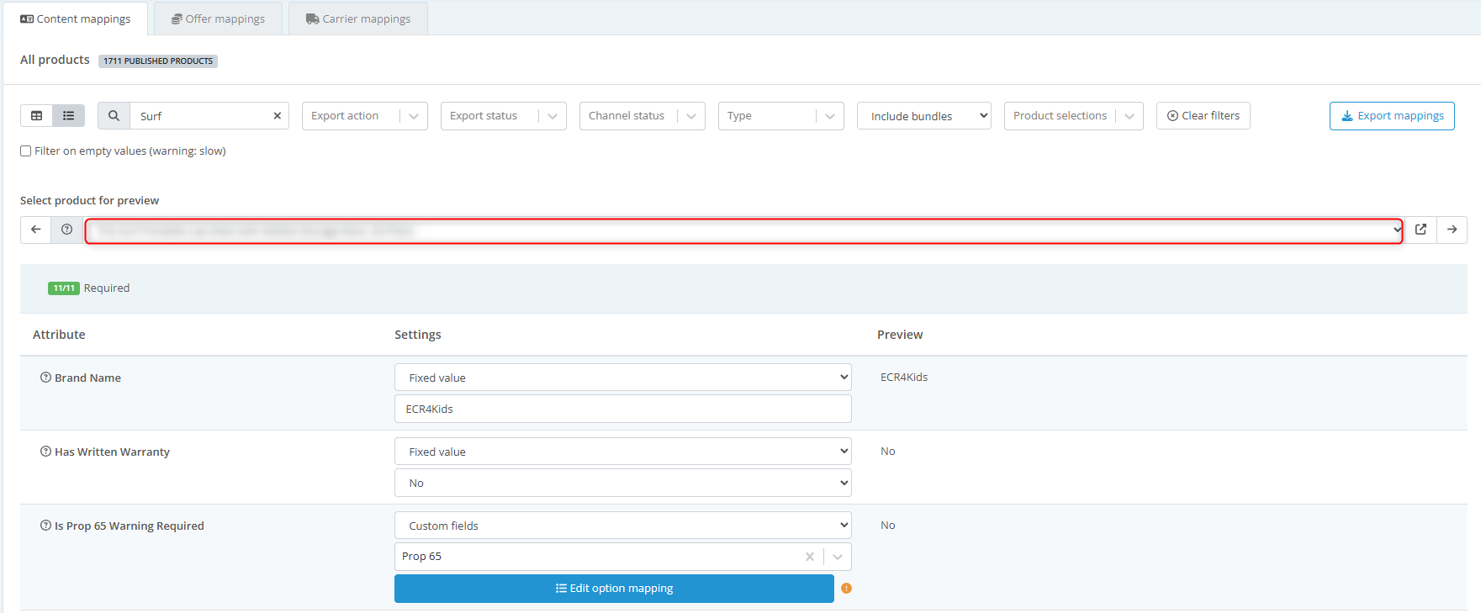
Task: Go to previous preview product arrow
Action: point(35,230)
